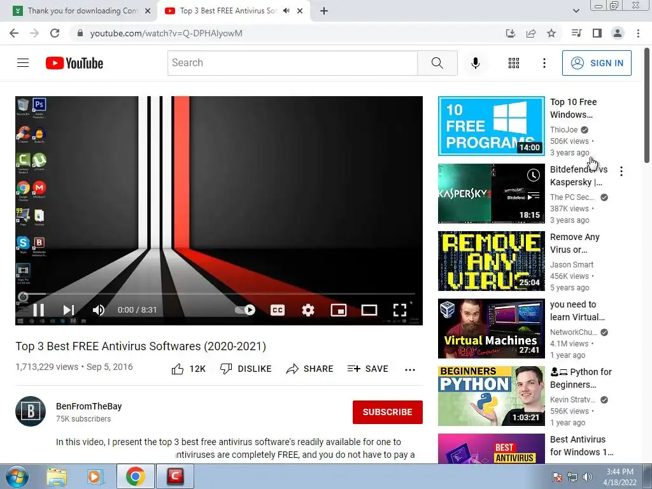Open more actions ellipsis under video
This screenshot has height=489, width=652.
tap(410, 369)
